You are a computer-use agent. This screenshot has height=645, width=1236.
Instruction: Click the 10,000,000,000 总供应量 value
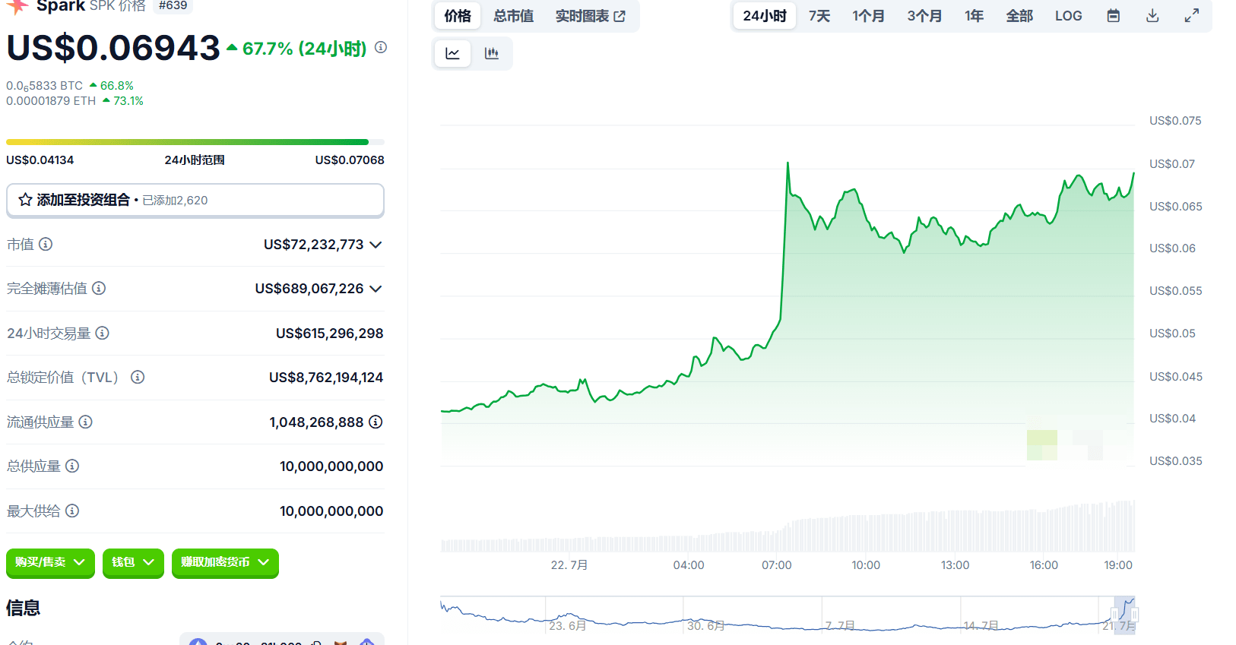click(x=331, y=466)
